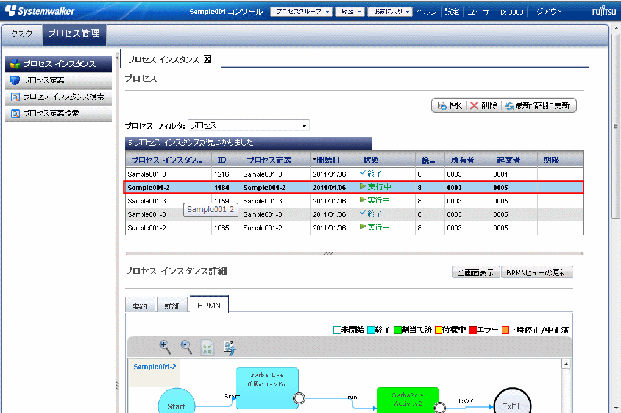Open プロセス定義検索 in sidebar
Viewport: 621px width, 413px height.
pyautogui.click(x=59, y=114)
